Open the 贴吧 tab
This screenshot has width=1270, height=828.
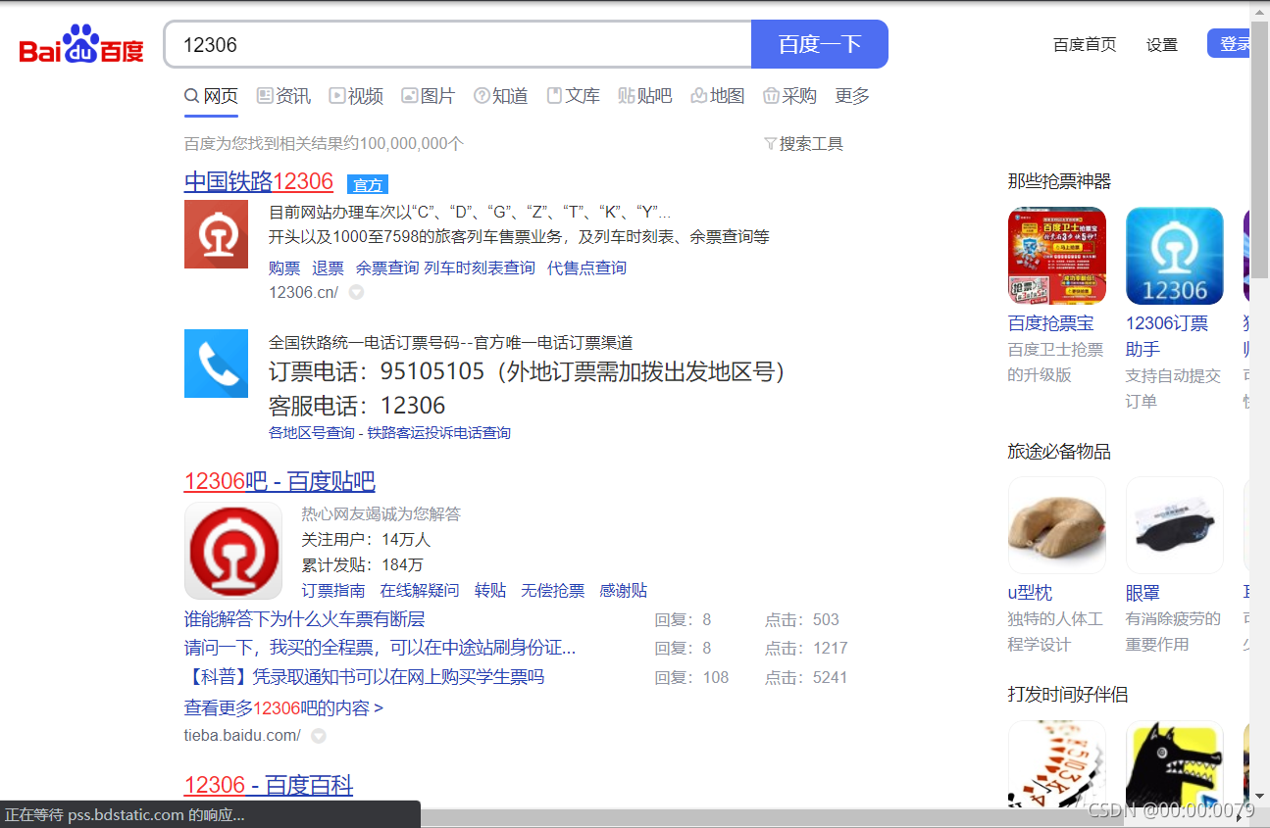point(645,96)
